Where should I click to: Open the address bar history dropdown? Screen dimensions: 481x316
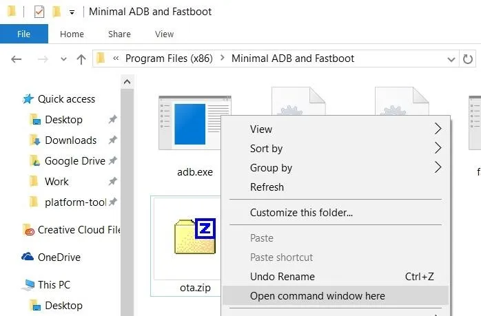pyautogui.click(x=451, y=59)
